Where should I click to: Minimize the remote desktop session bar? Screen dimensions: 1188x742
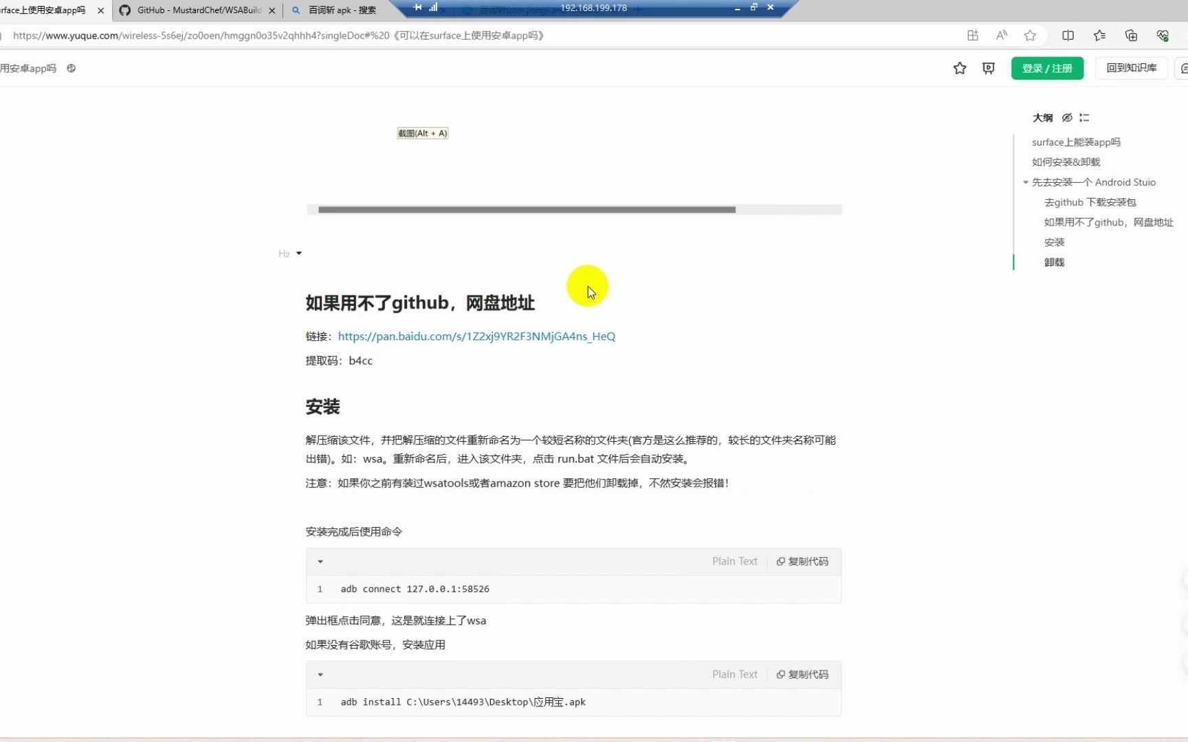737,8
